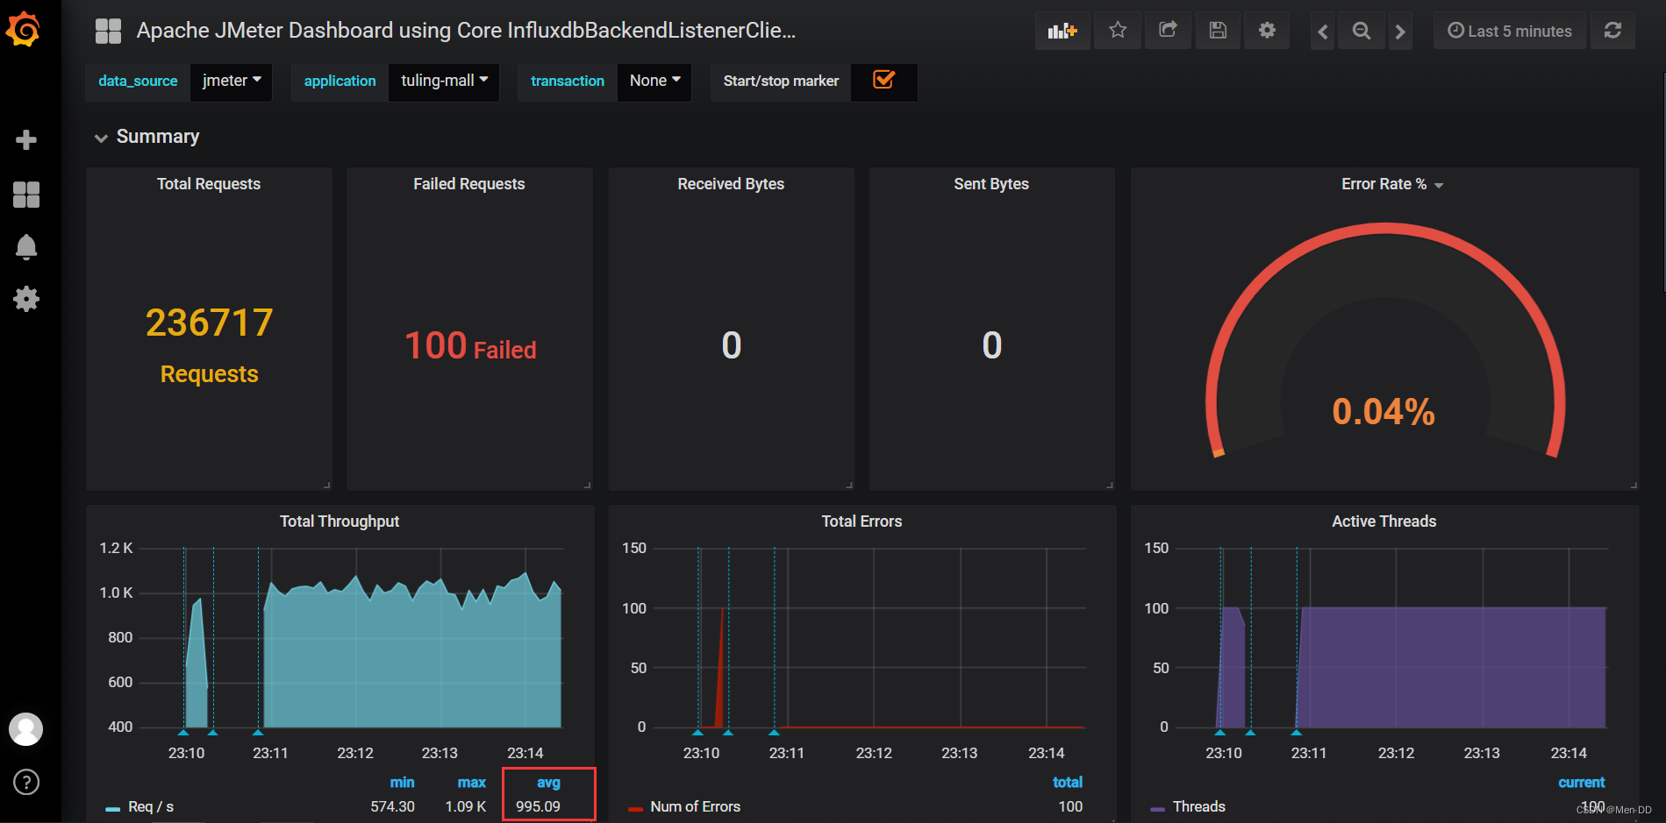This screenshot has width=1666, height=823.
Task: Click Sent Bytes value 0
Action: [x=992, y=345]
